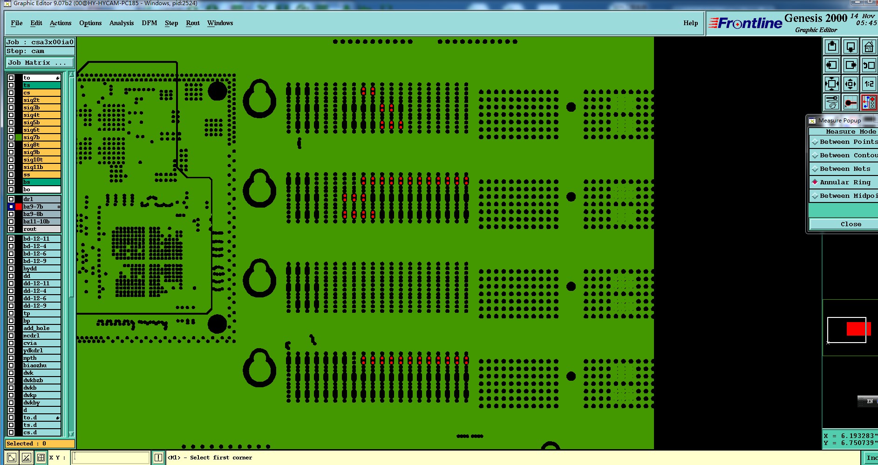This screenshot has width=878, height=465.
Task: Select the layer name dd-12-4
Action: 42,291
